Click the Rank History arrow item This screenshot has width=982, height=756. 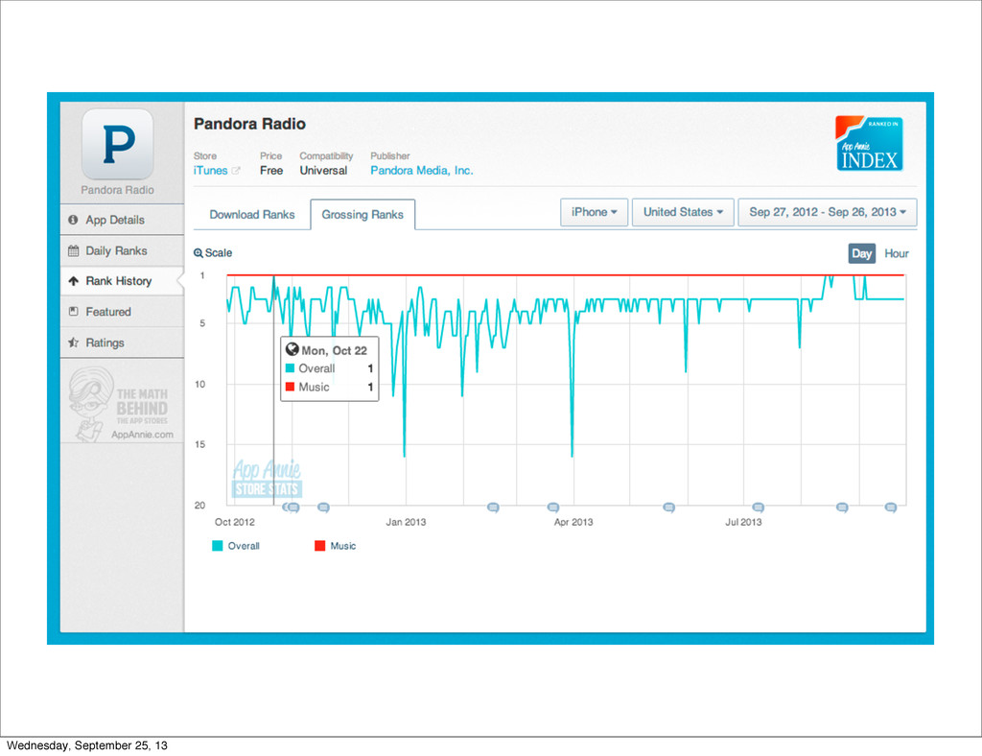point(122,281)
